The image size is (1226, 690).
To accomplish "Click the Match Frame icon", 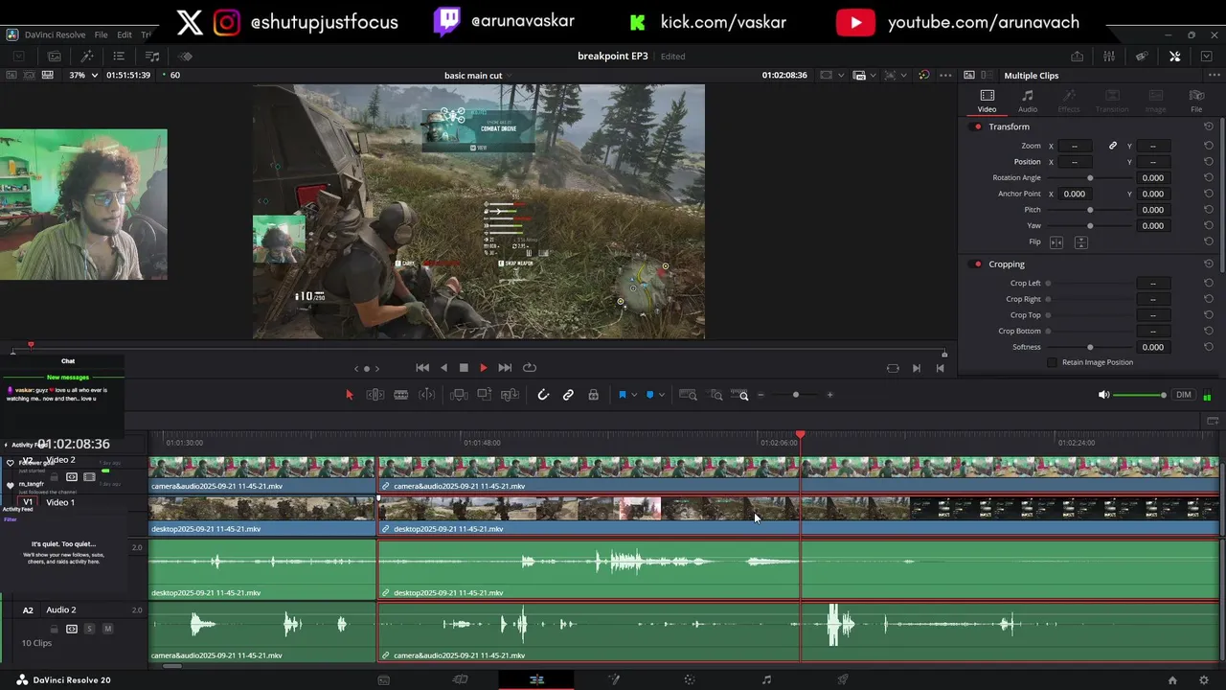I will click(x=893, y=368).
